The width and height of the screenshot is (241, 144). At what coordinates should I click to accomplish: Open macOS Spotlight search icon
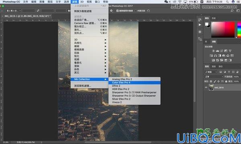tap(227, 2)
